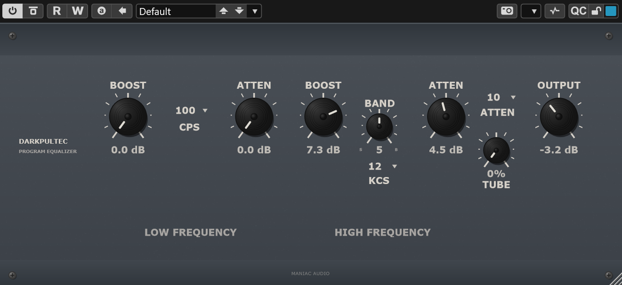Click the bypass effect button
This screenshot has width=622, height=285.
coord(33,11)
